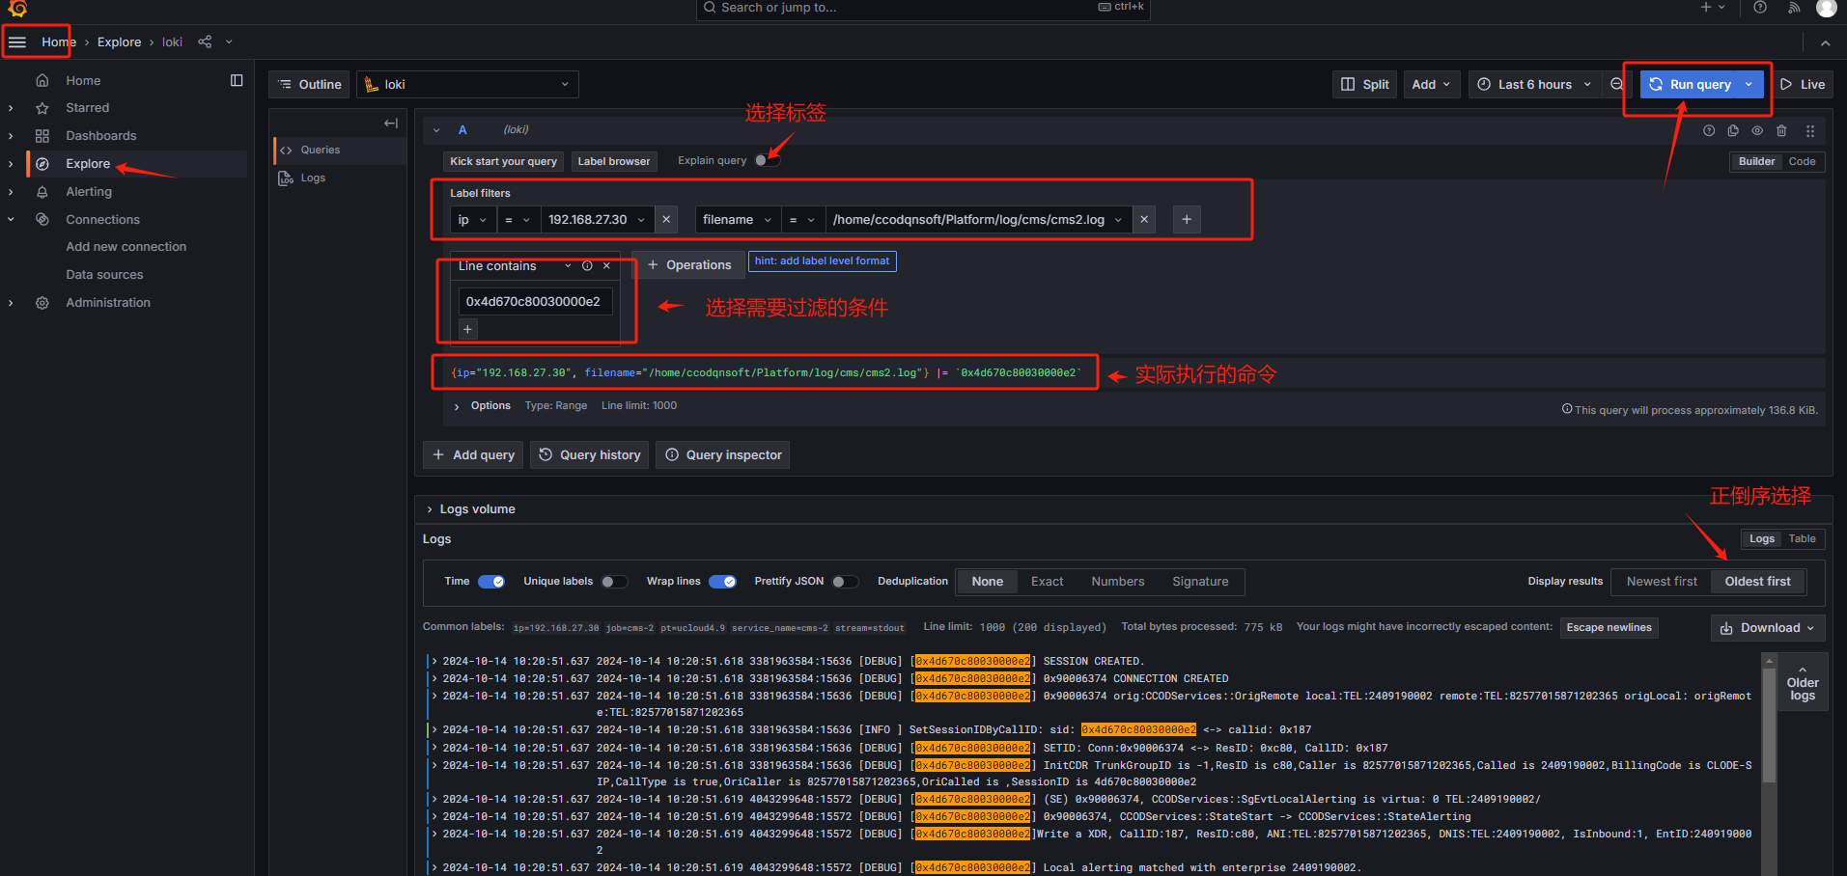Open the filename label dropdown
Image resolution: width=1847 pixels, height=876 pixels.
coord(738,220)
